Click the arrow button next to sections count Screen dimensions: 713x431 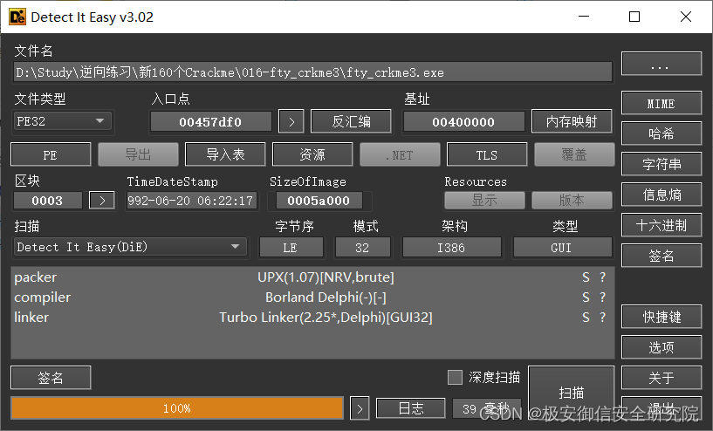tap(102, 201)
